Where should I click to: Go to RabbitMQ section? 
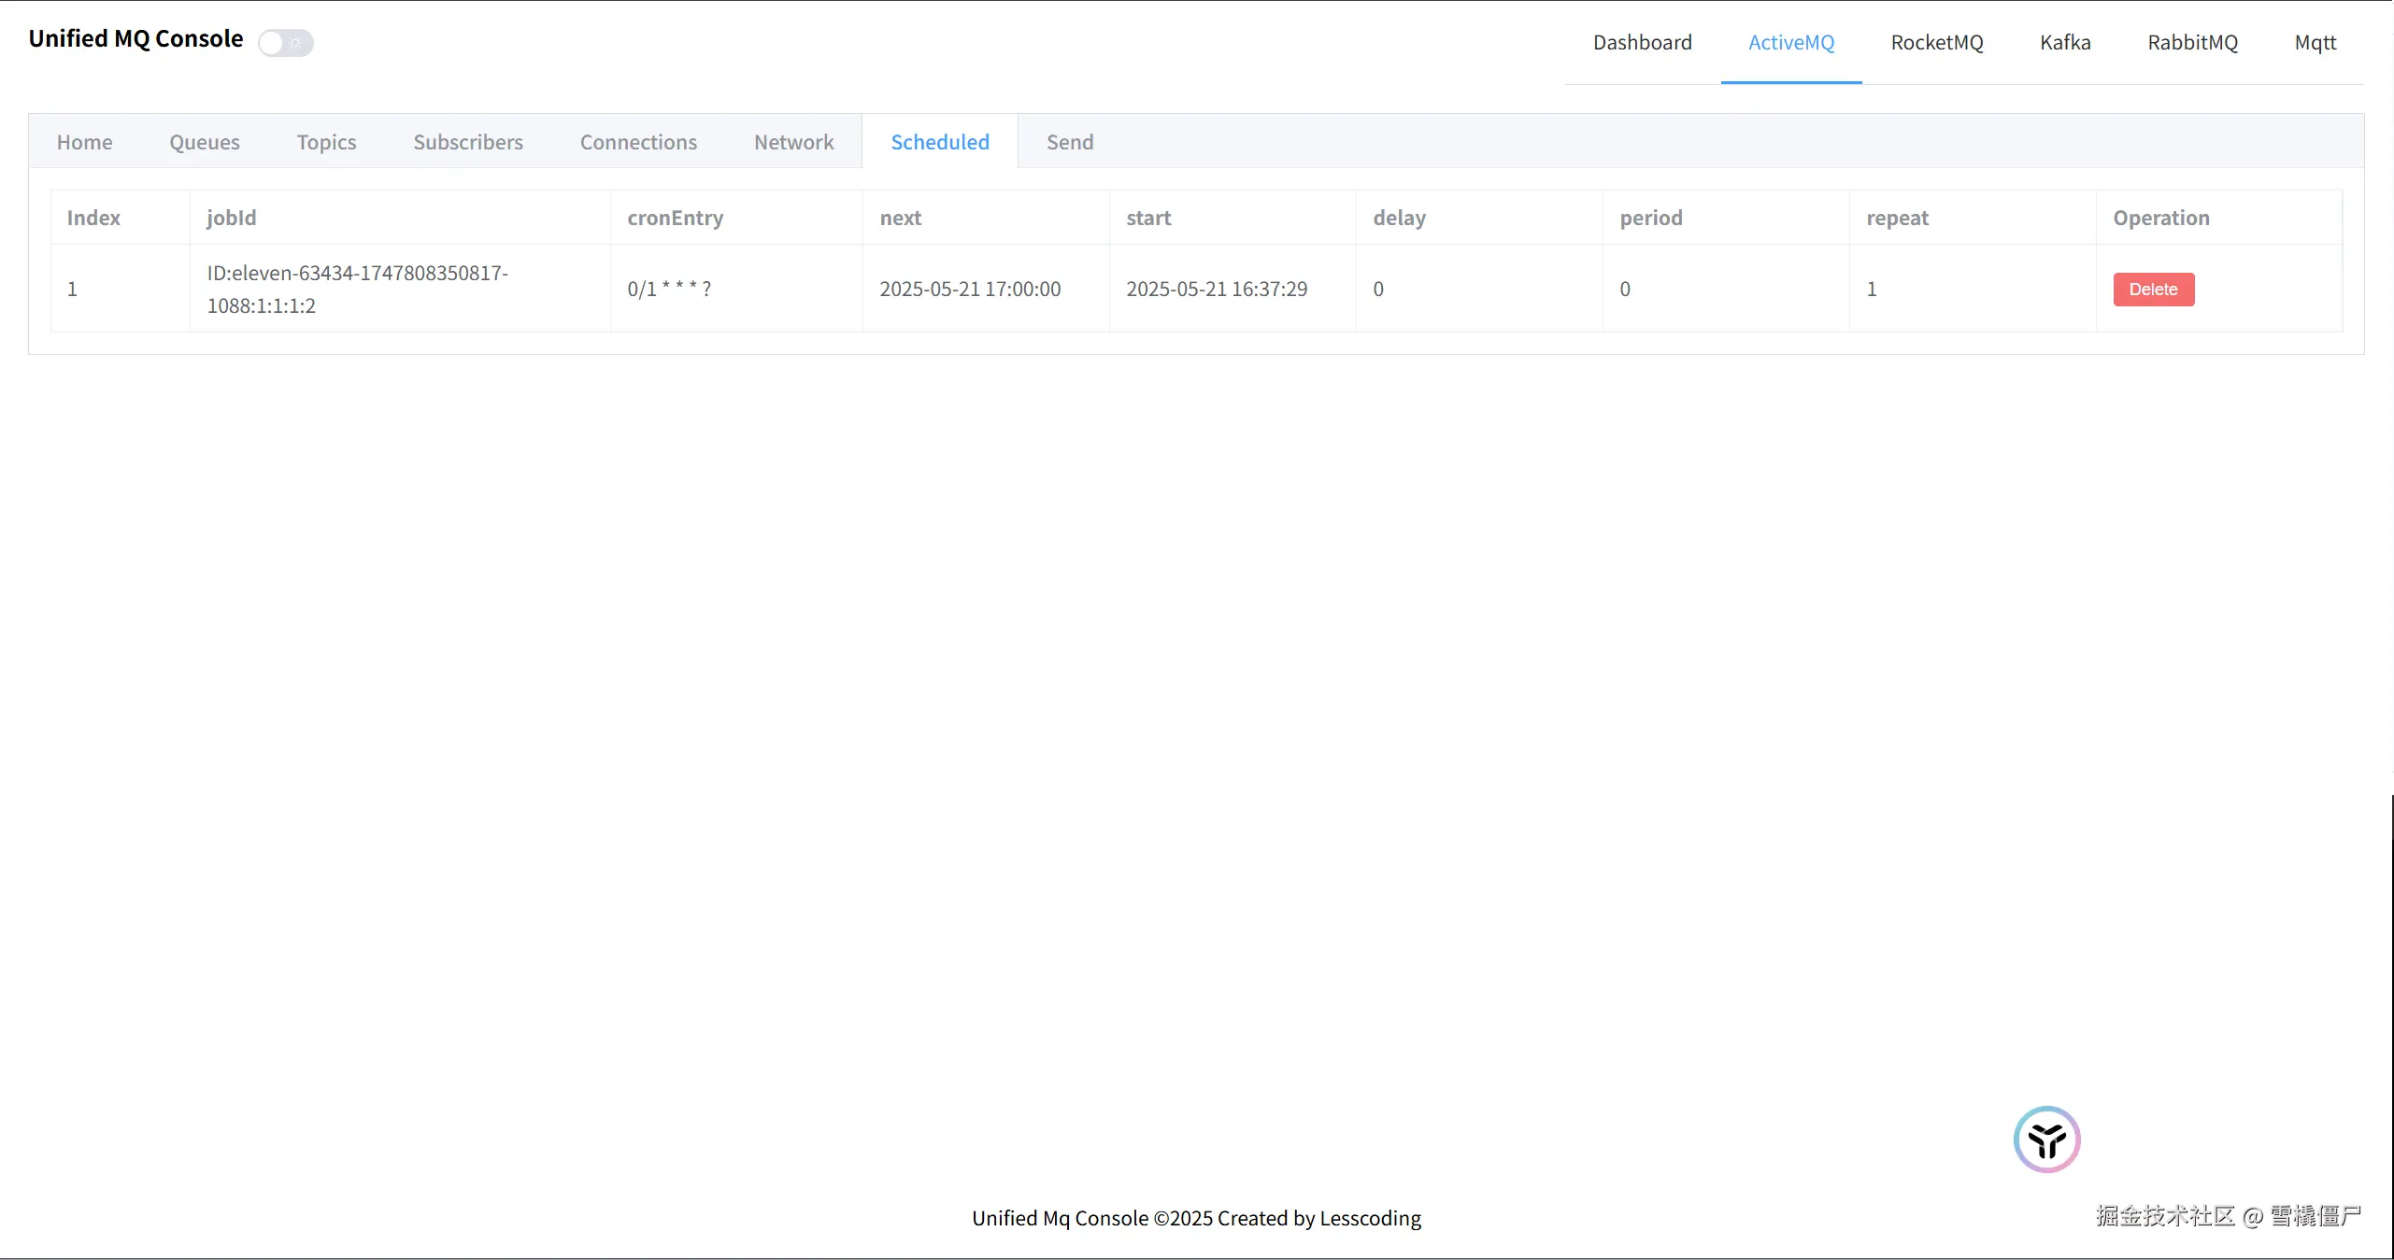click(2192, 43)
